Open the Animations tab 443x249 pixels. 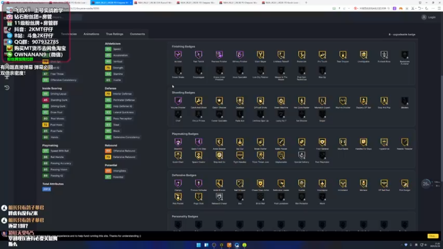[91, 34]
